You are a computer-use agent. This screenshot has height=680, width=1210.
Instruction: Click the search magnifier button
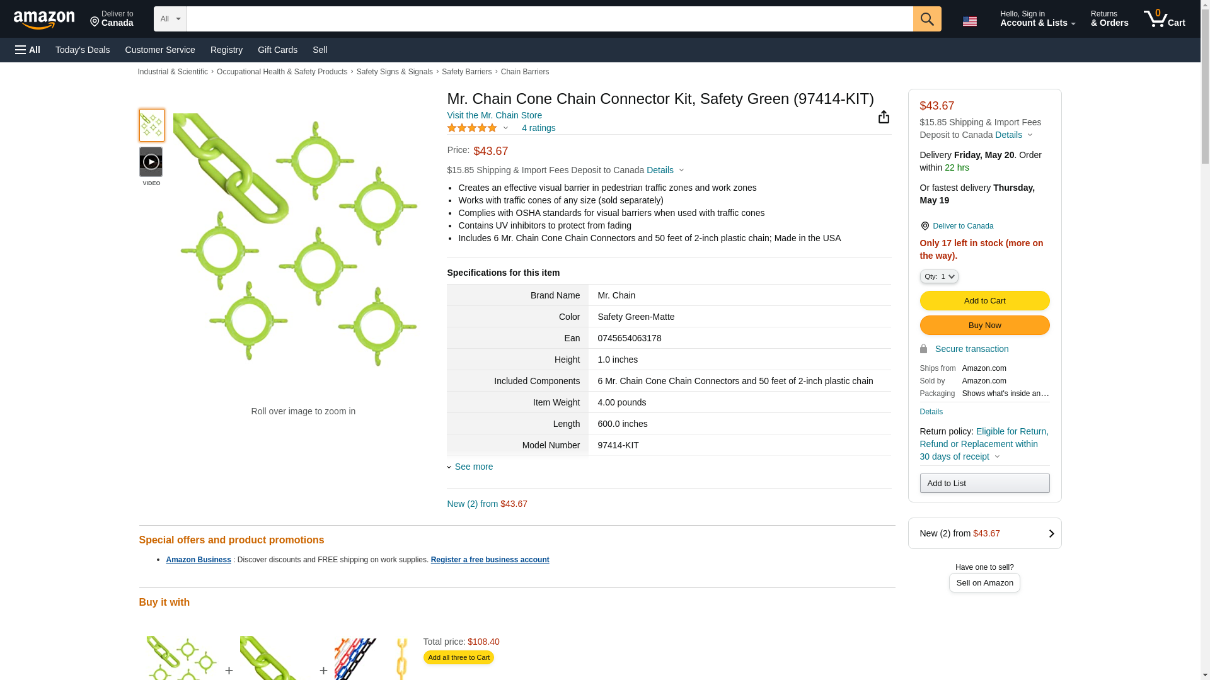click(x=926, y=19)
